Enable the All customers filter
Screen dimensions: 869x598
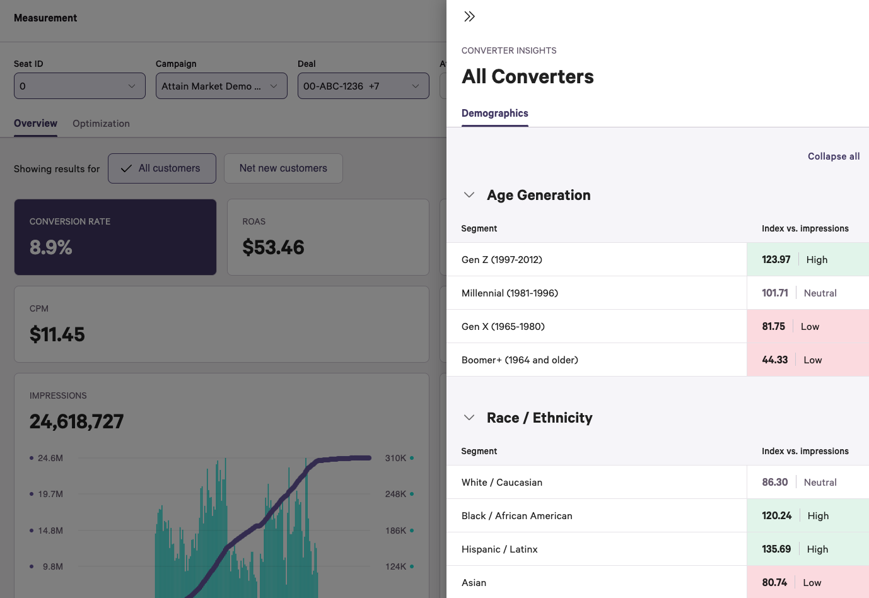161,168
